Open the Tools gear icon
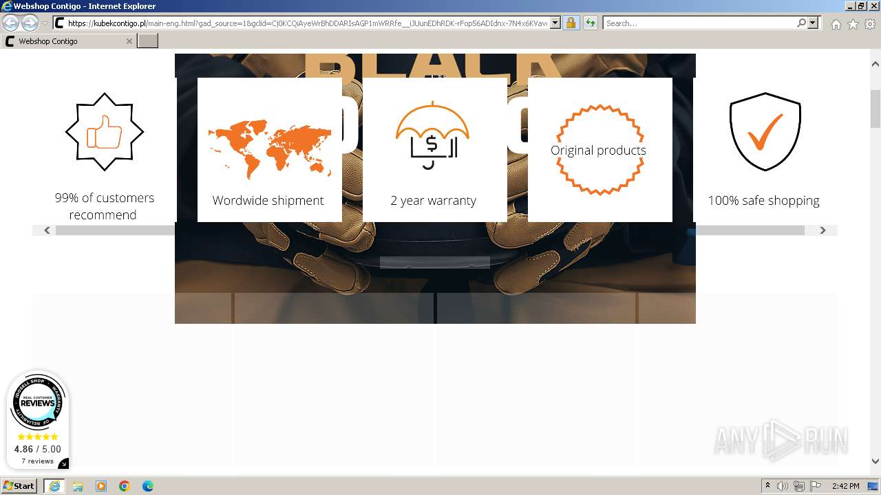The height and width of the screenshot is (495, 881). (x=870, y=24)
